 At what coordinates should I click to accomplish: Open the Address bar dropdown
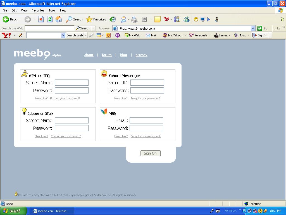point(253,28)
